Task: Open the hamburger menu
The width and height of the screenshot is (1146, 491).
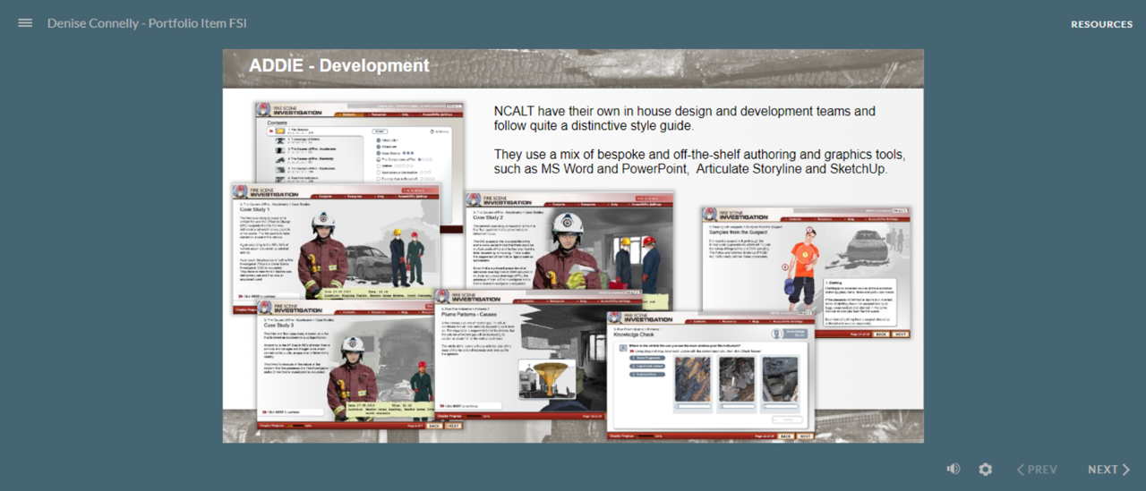Action: pyautogui.click(x=25, y=23)
